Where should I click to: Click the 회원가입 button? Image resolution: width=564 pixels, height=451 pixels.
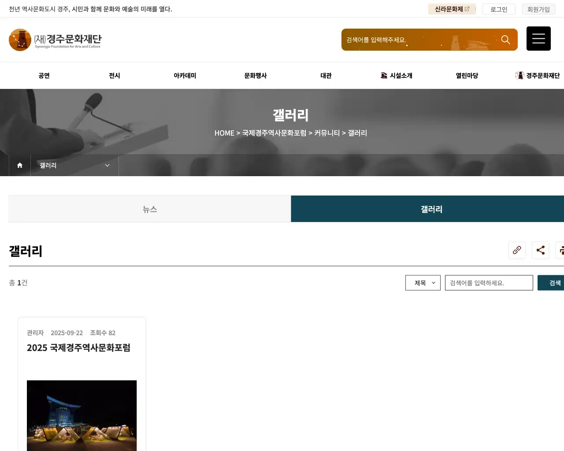point(538,9)
